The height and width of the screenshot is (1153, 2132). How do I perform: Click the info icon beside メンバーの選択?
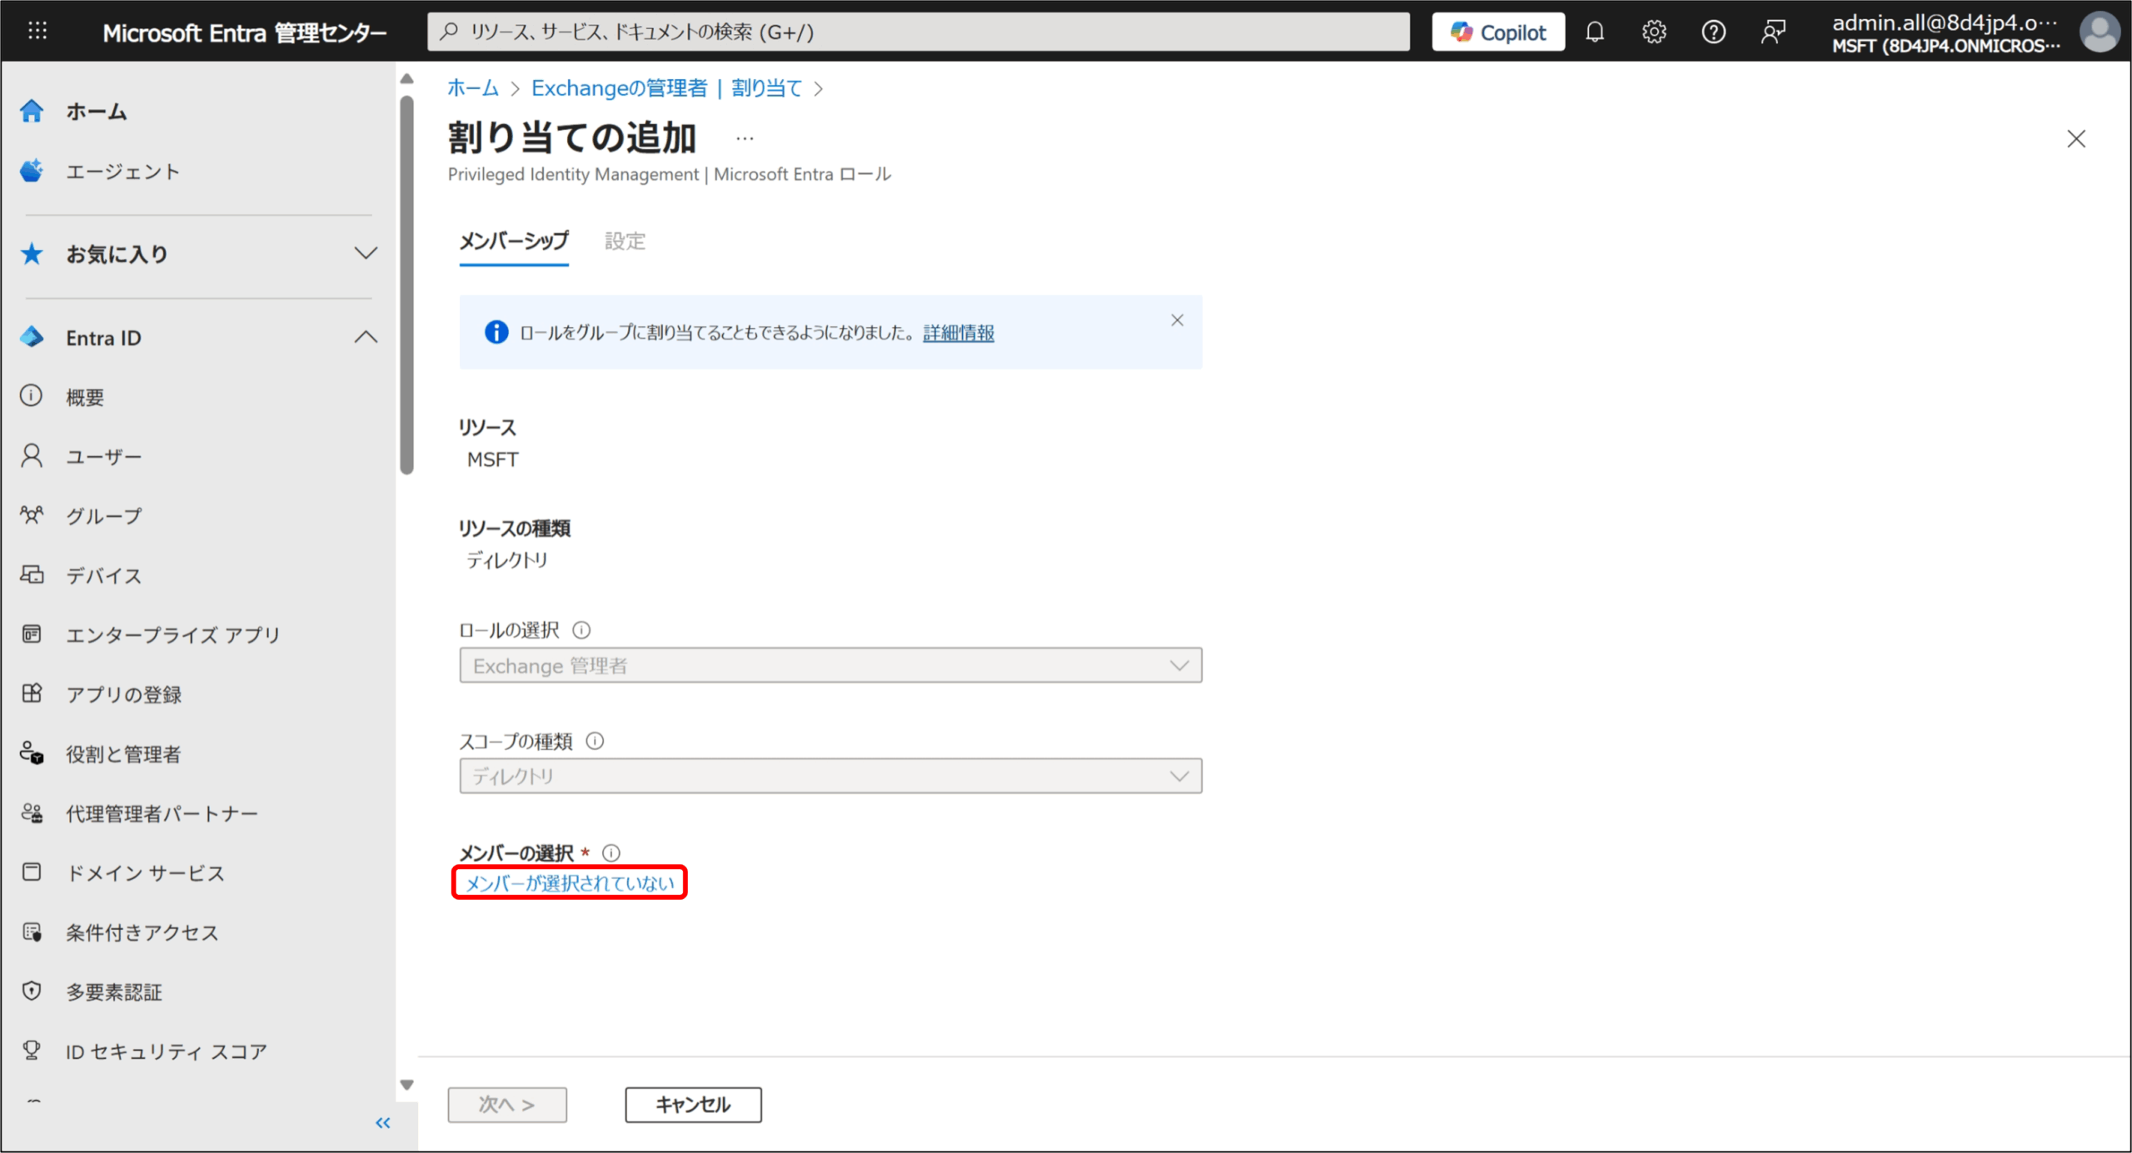(611, 852)
